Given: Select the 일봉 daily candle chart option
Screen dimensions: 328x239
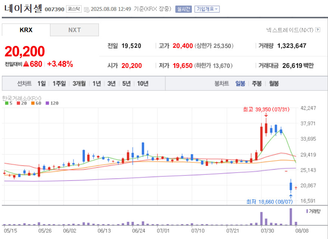Looking at the screenshot, I should tap(240, 84).
